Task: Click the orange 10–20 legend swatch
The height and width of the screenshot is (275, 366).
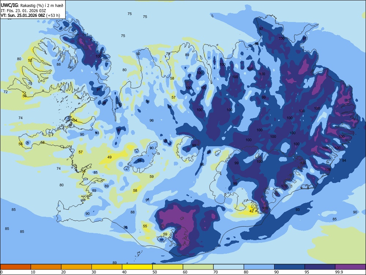Action: (x=46, y=267)
